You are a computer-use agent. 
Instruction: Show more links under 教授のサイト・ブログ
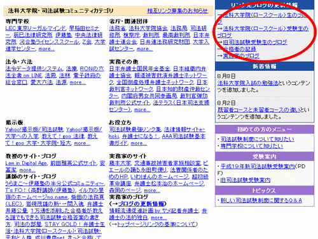27,170
